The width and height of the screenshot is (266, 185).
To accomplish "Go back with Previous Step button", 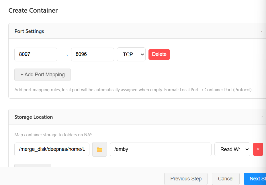I will click(186, 179).
